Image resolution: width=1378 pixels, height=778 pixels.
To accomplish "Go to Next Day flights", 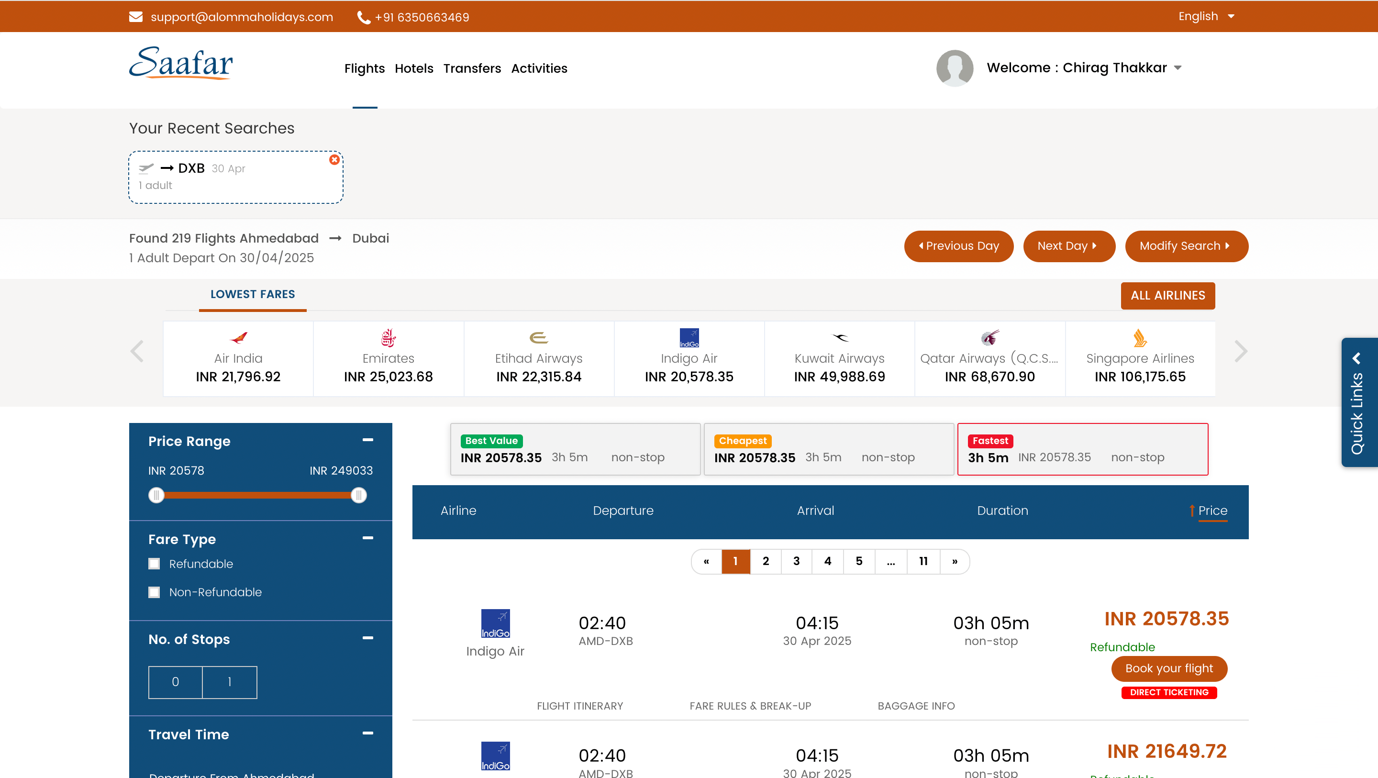I will pyautogui.click(x=1069, y=246).
